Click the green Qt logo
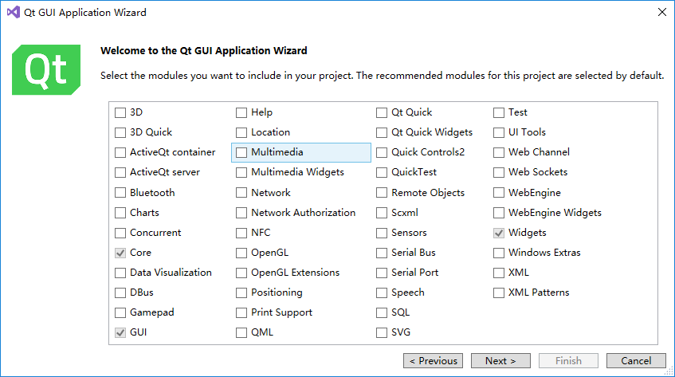 pyautogui.click(x=46, y=70)
